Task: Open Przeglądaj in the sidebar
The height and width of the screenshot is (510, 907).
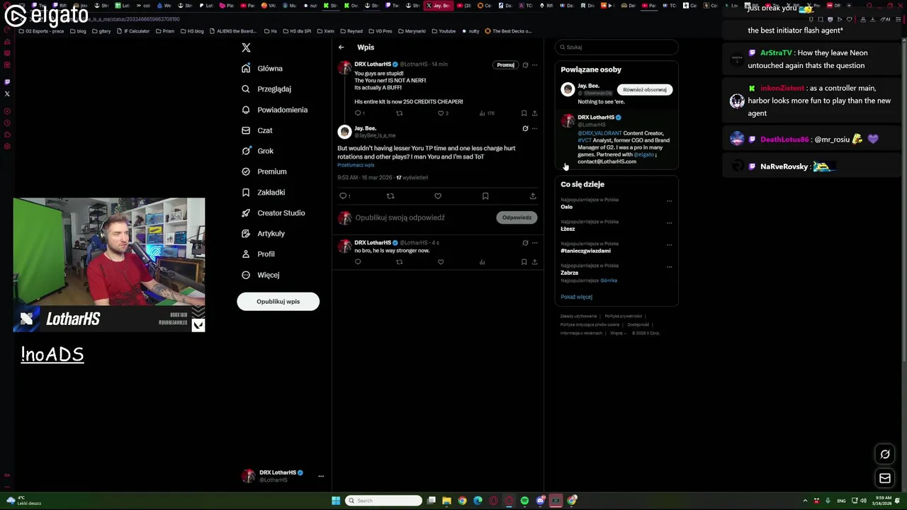Action: pos(266,89)
